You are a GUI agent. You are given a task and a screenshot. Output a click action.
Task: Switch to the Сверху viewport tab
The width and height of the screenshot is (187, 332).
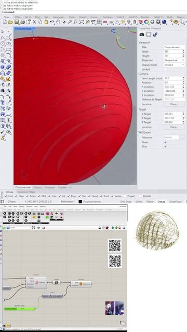coord(37,187)
